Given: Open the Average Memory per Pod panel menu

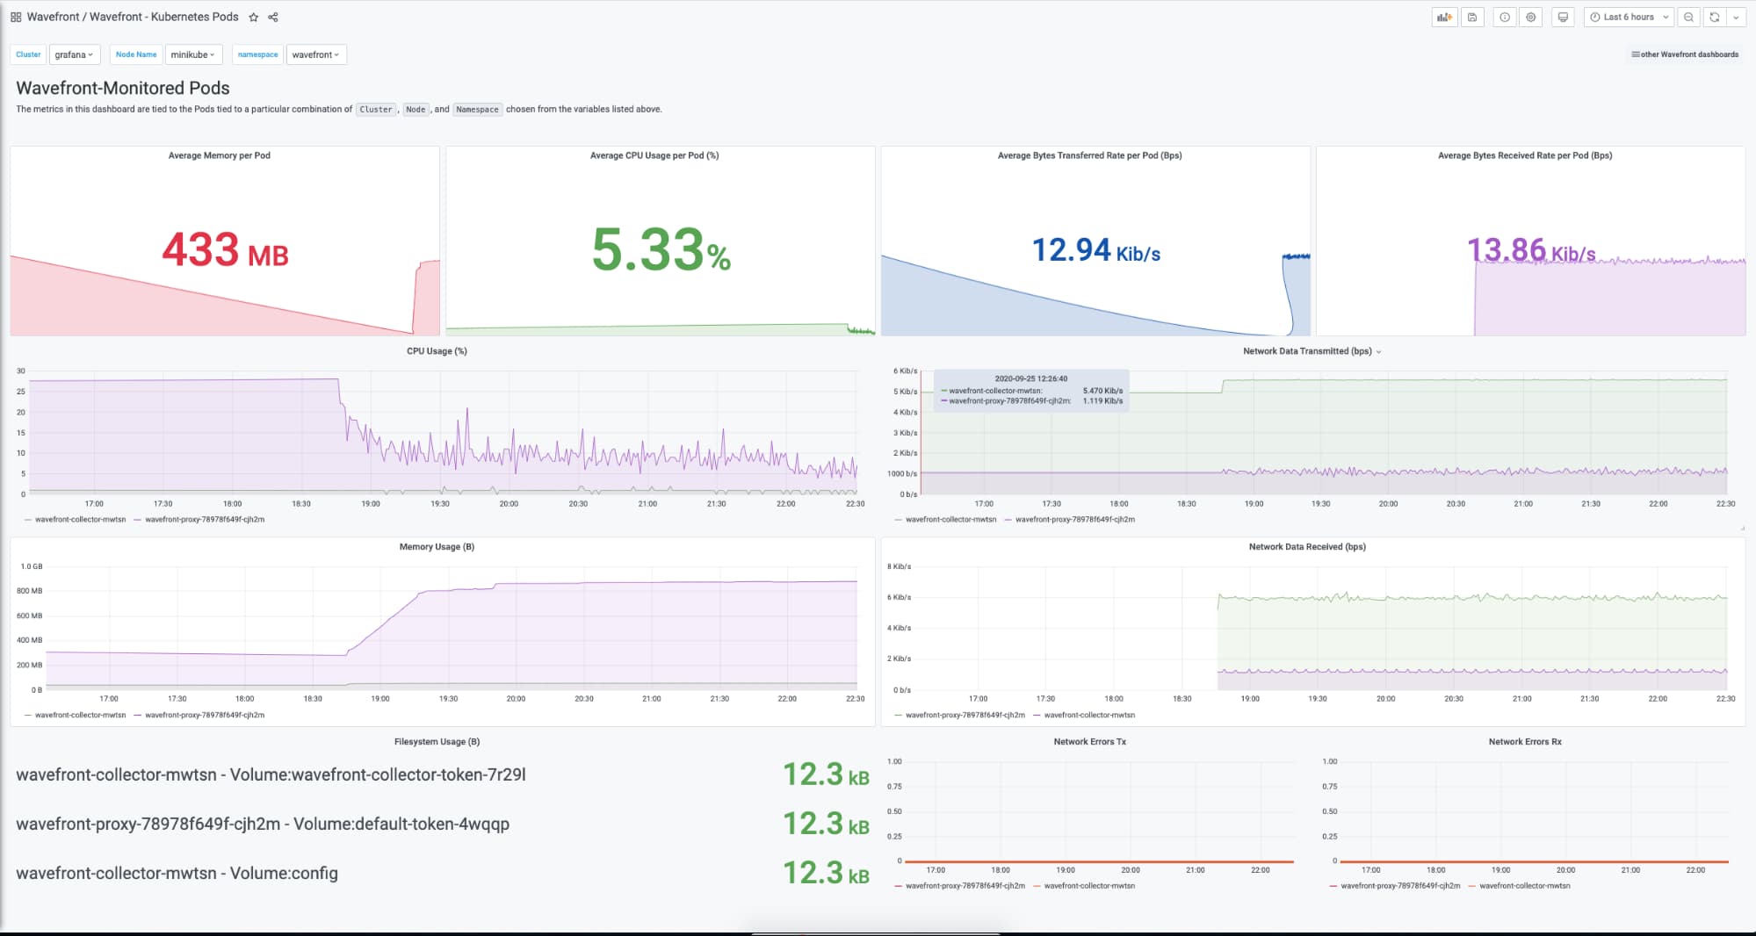Looking at the screenshot, I should tap(220, 155).
